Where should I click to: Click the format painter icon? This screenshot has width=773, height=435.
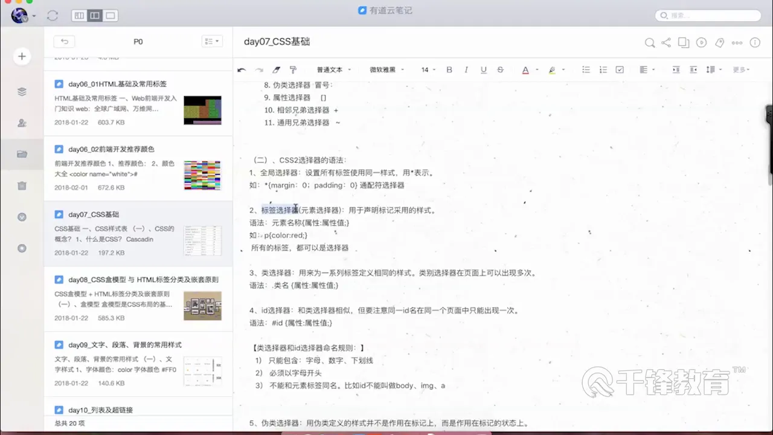(x=293, y=70)
